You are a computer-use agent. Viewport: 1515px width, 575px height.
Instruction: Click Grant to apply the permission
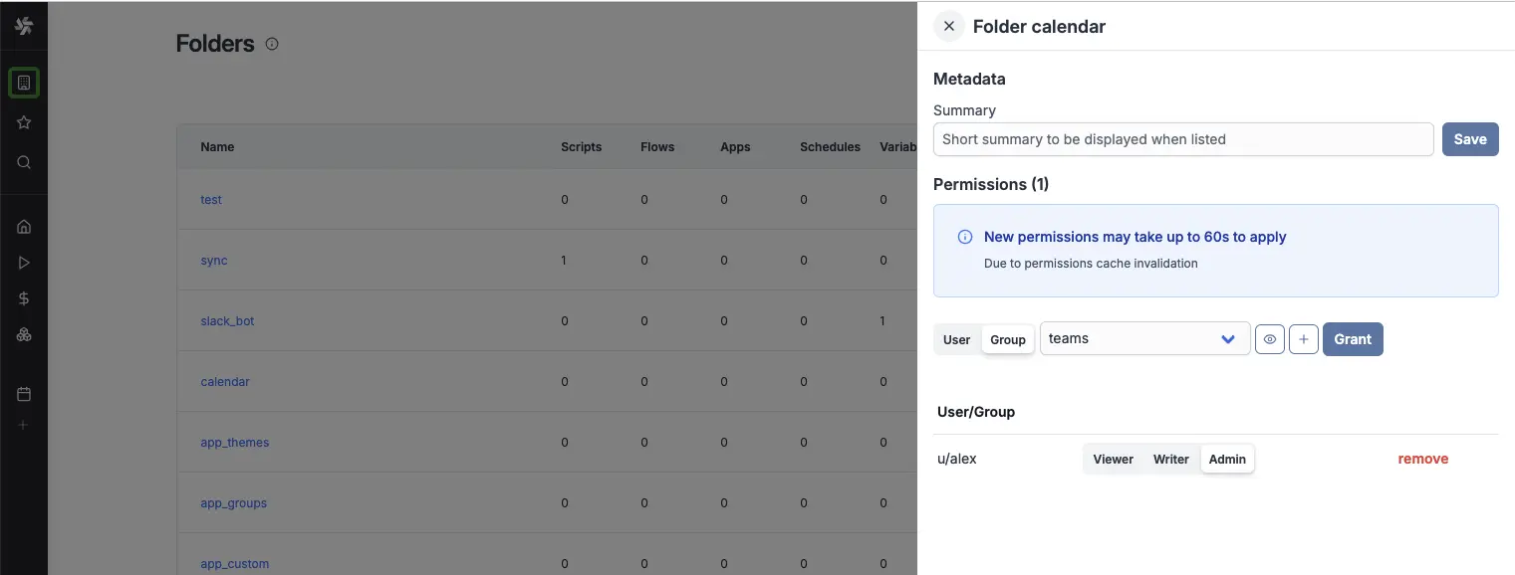click(x=1352, y=338)
